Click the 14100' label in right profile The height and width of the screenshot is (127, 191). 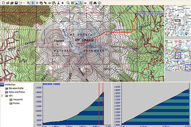point(117,87)
